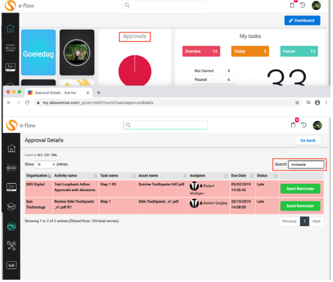Close the Approval Details browser tab
The width and height of the screenshot is (333, 282).
[x=88, y=93]
